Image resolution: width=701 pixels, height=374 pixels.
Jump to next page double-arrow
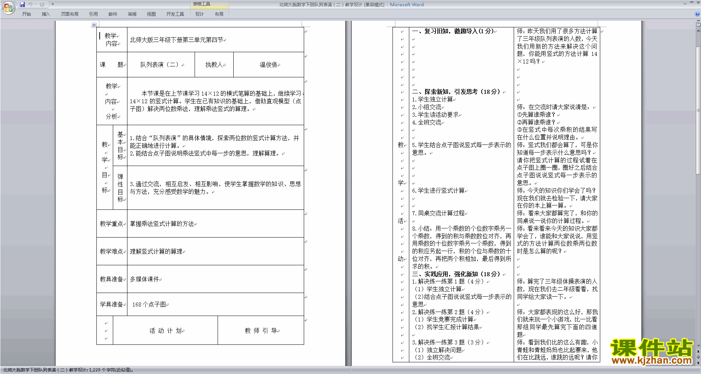coord(698,363)
